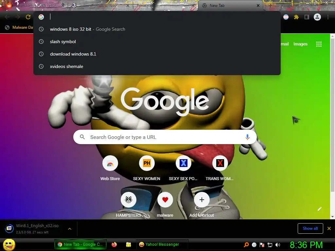Open Chrome's three-dot menu
Viewport: 335px width, 251px height.
pos(328,17)
